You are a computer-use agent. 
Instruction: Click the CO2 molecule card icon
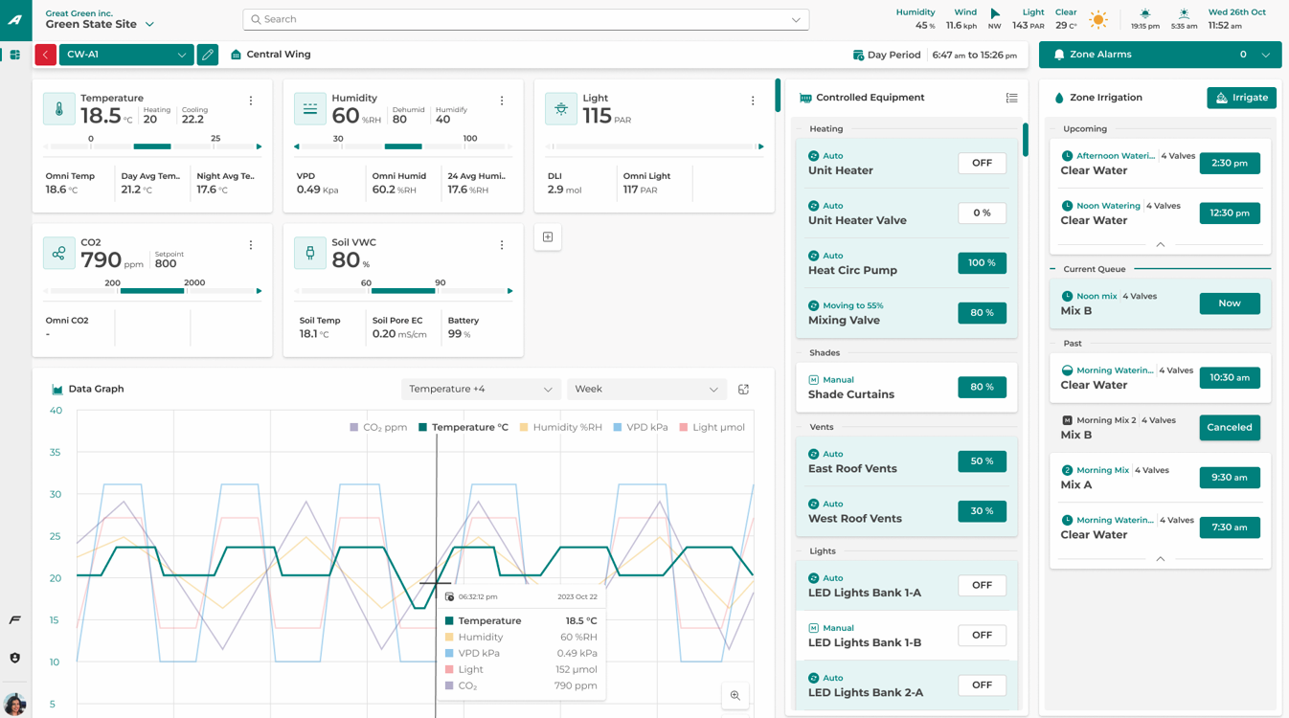coord(59,254)
